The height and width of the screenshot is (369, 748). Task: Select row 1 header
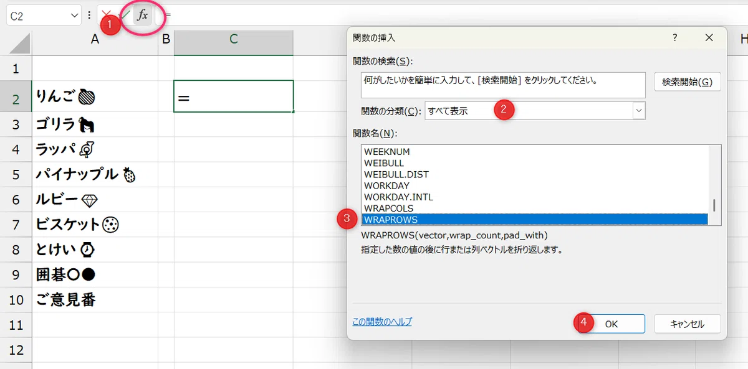pos(16,68)
